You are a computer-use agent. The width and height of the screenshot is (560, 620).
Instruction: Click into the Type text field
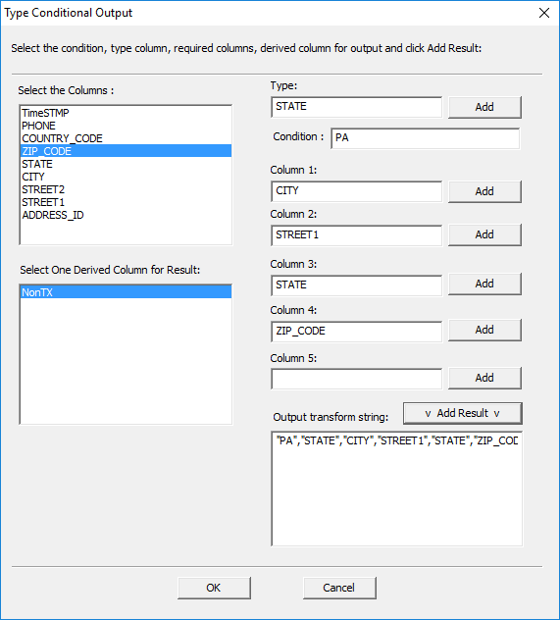pos(356,107)
